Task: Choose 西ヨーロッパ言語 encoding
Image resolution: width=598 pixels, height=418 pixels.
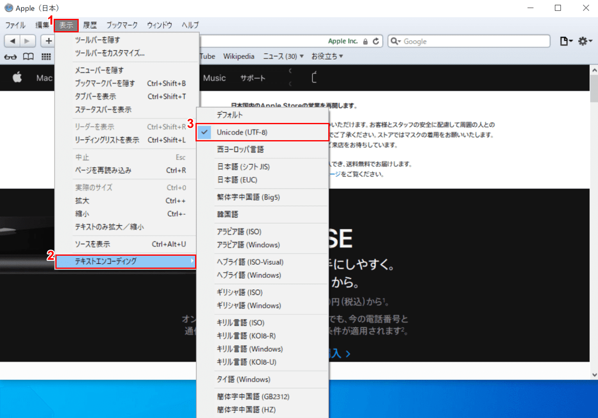Action: [x=262, y=150]
